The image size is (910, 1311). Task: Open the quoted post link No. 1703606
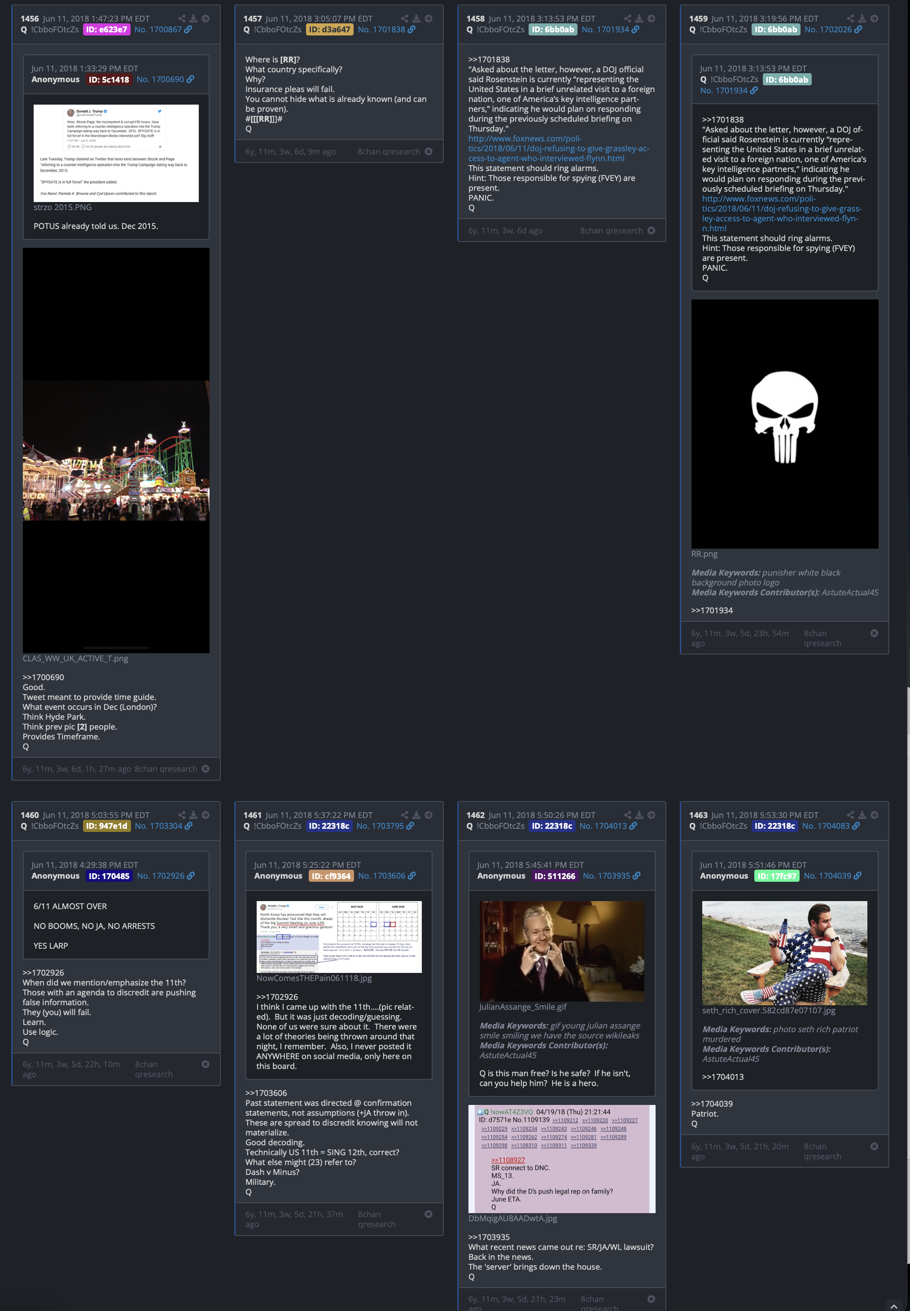click(x=387, y=875)
